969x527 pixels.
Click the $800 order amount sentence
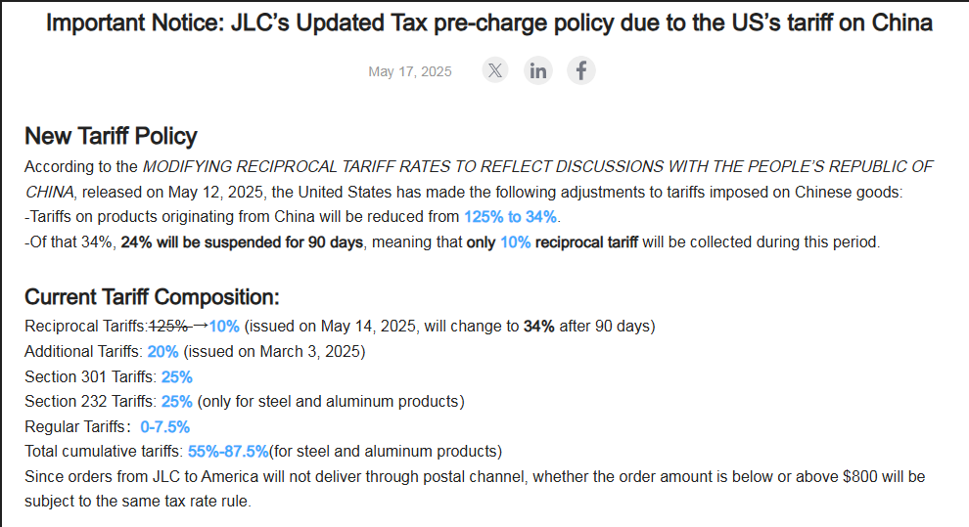click(x=475, y=489)
